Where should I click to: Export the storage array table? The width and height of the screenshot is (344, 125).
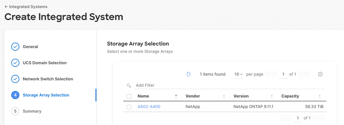tap(189, 74)
